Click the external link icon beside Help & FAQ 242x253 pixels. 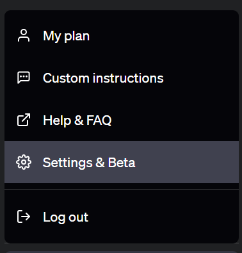pyautogui.click(x=24, y=120)
